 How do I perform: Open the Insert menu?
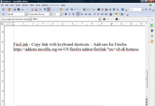pos(18,5)
